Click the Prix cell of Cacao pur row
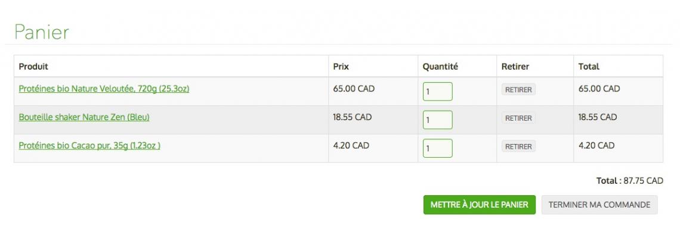Image resolution: width=680 pixels, height=238 pixels. click(x=351, y=146)
